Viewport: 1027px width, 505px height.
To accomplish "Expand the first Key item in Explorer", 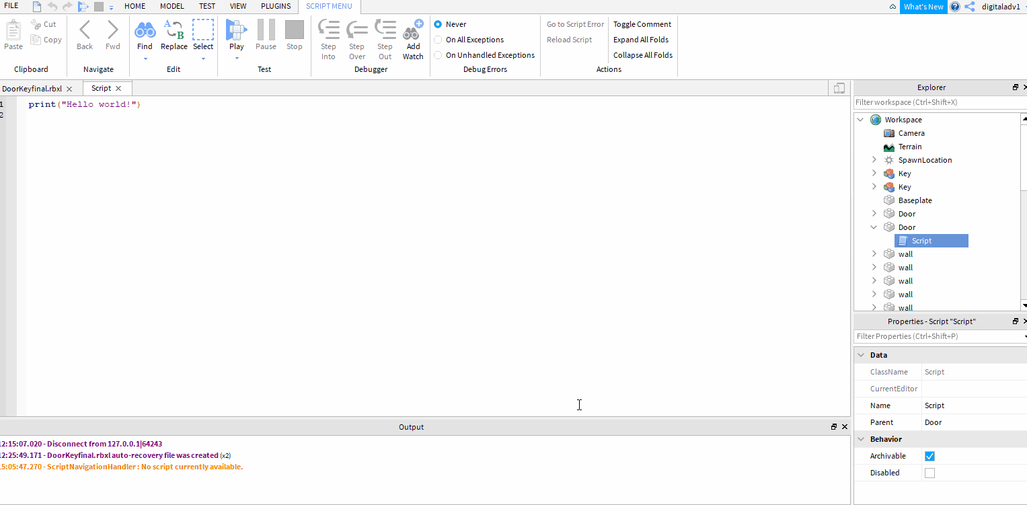I will 873,173.
